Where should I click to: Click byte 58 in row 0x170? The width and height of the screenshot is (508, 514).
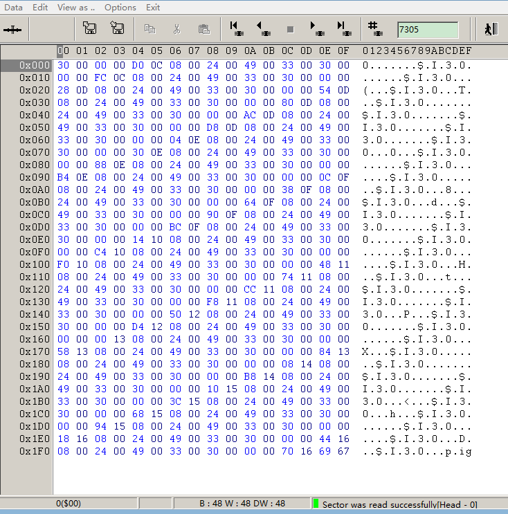63,351
